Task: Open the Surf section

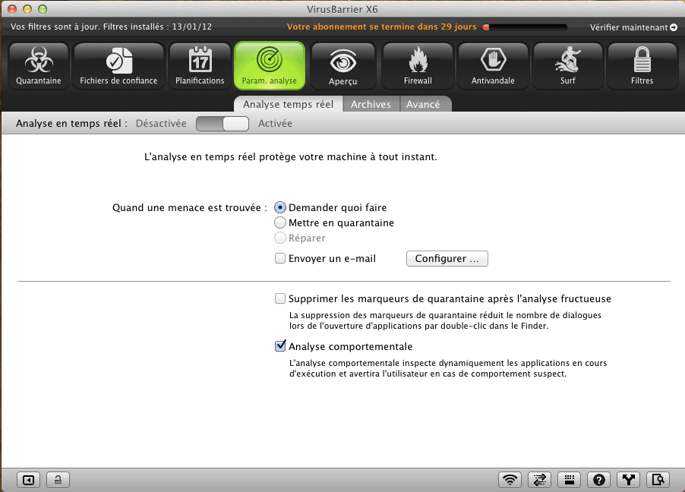Action: tap(567, 66)
